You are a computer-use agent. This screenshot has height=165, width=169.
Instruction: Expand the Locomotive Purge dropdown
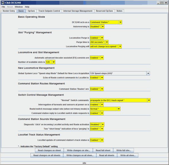(x=97, y=38)
